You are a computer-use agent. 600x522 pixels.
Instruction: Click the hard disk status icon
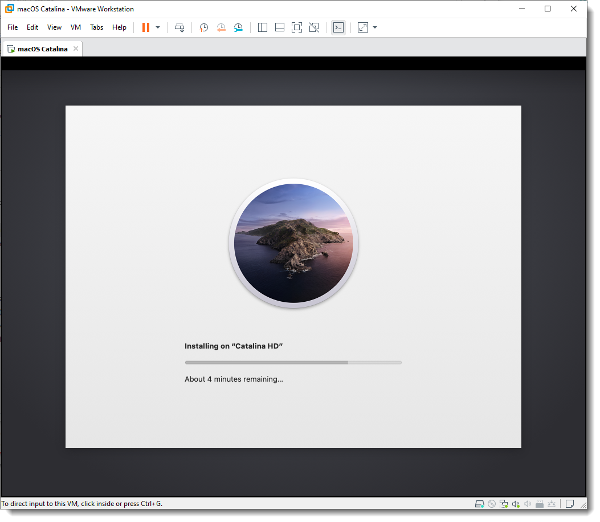[479, 504]
